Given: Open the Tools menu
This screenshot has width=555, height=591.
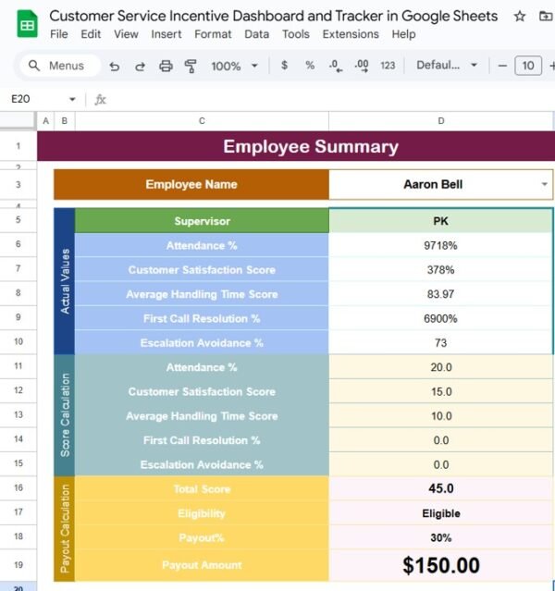Looking at the screenshot, I should coord(296,34).
